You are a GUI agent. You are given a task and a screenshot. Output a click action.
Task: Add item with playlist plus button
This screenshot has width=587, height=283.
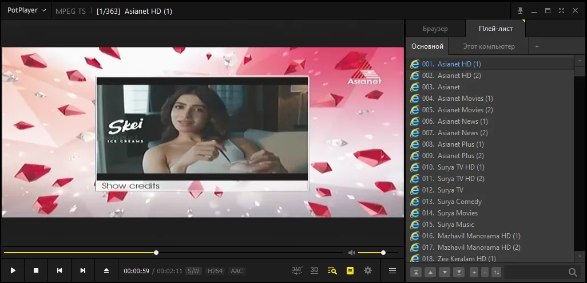tap(474, 272)
